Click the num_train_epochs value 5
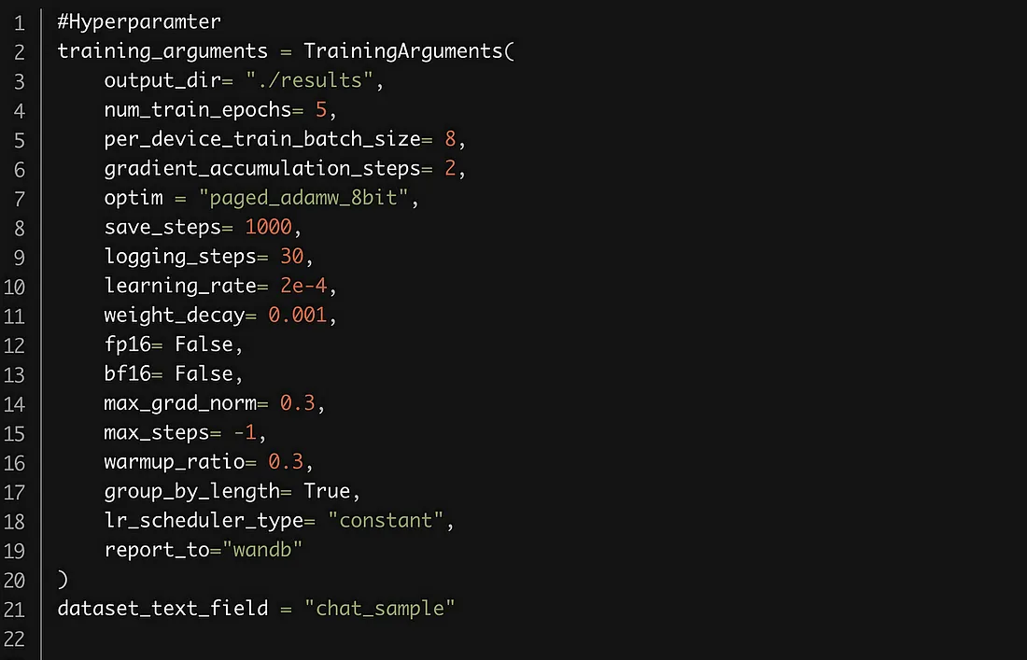This screenshot has width=1027, height=660. click(321, 109)
